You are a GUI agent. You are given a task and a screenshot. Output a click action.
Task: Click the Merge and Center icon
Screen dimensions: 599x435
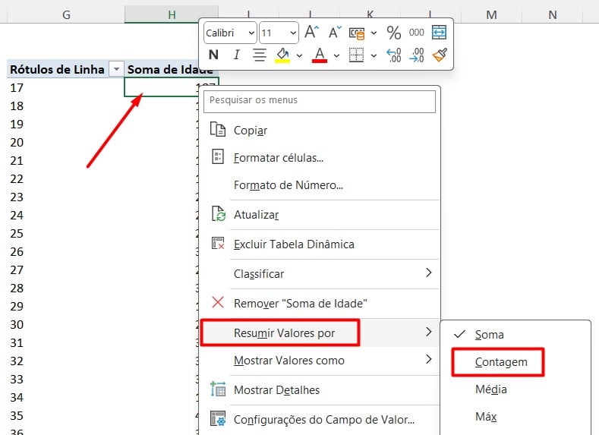(439, 33)
